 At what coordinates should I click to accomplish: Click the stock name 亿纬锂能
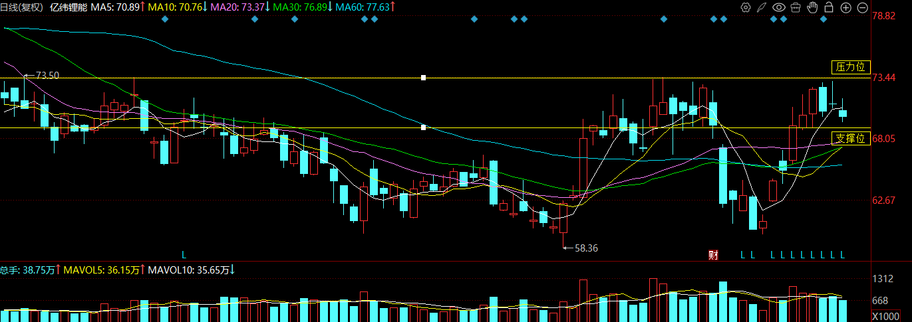69,7
